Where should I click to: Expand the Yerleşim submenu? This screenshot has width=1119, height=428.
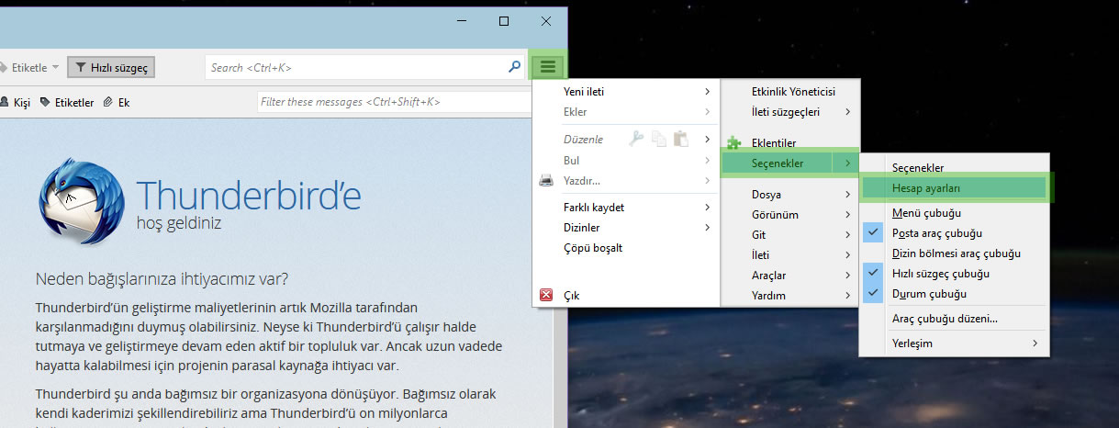pos(953,344)
